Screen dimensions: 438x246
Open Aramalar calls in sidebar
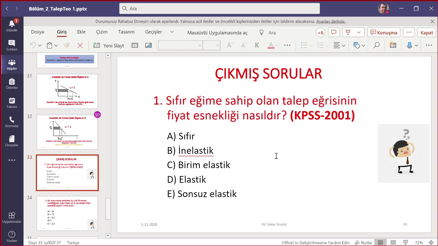pyautogui.click(x=12, y=122)
